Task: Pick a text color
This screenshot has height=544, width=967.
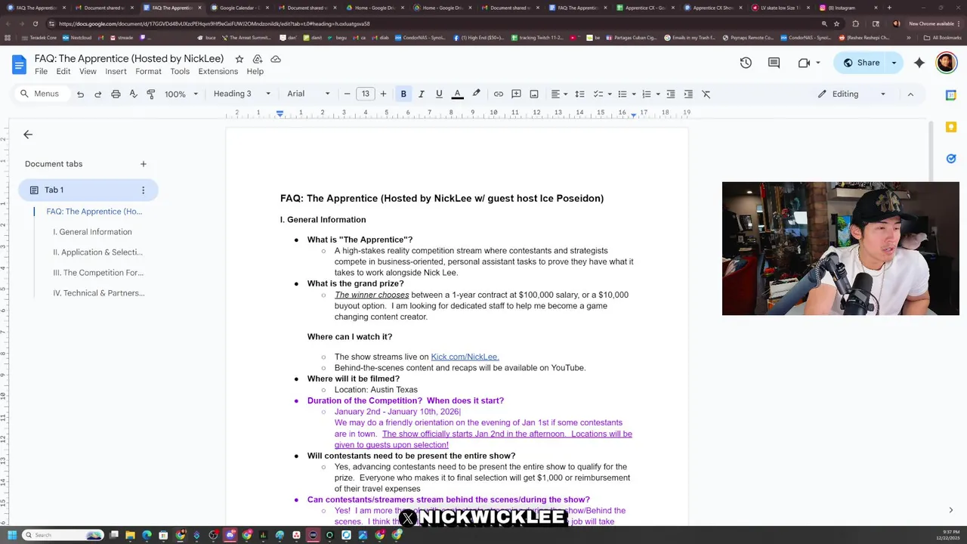Action: click(x=457, y=94)
